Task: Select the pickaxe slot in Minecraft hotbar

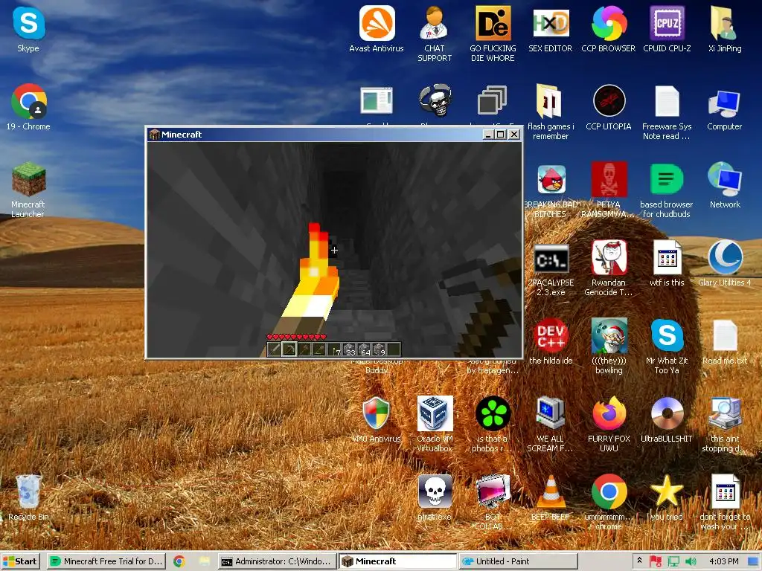Action: (x=289, y=349)
